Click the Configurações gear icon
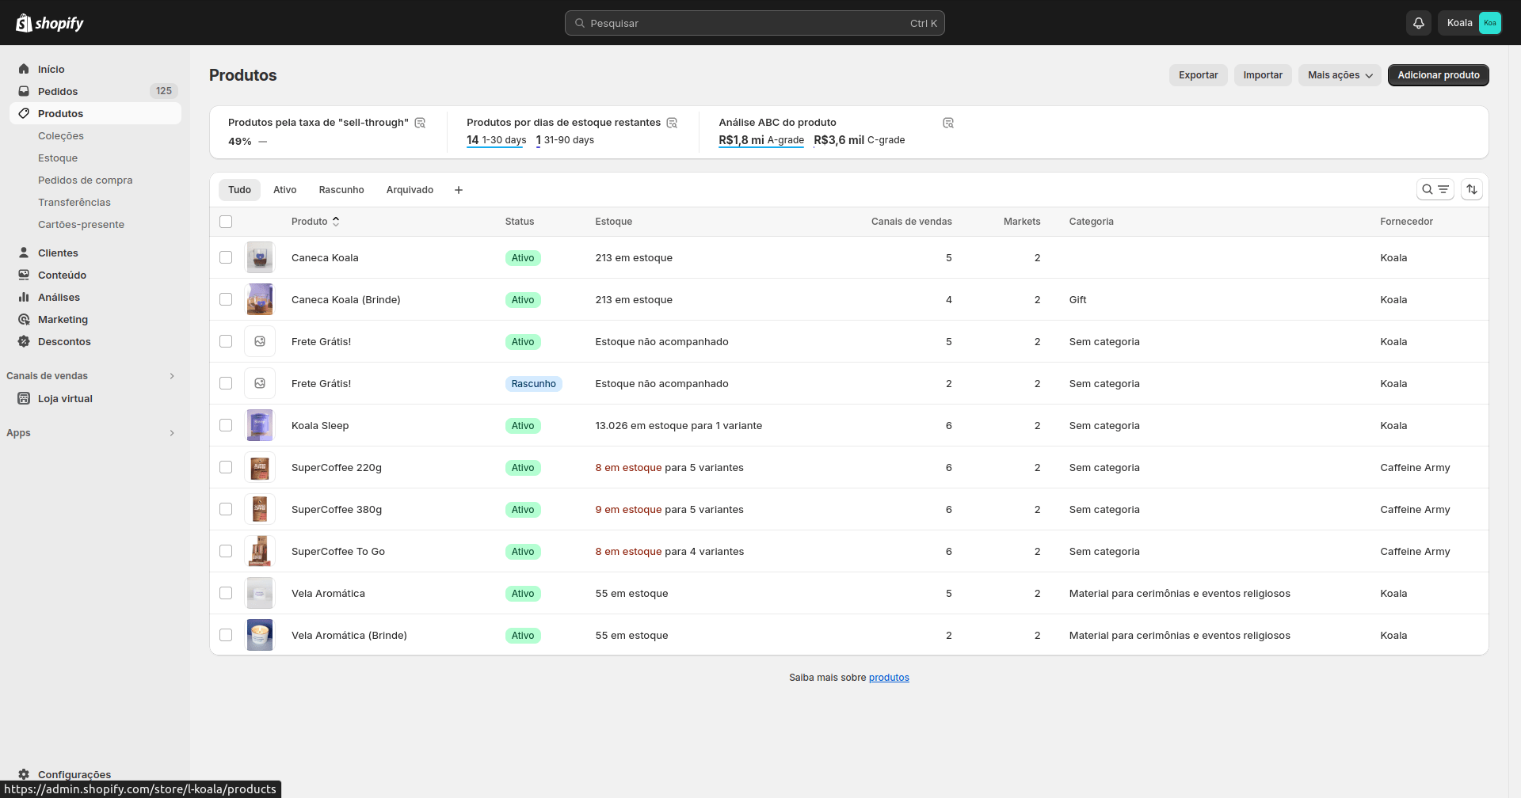Screen dimensions: 1521x798 (24, 774)
